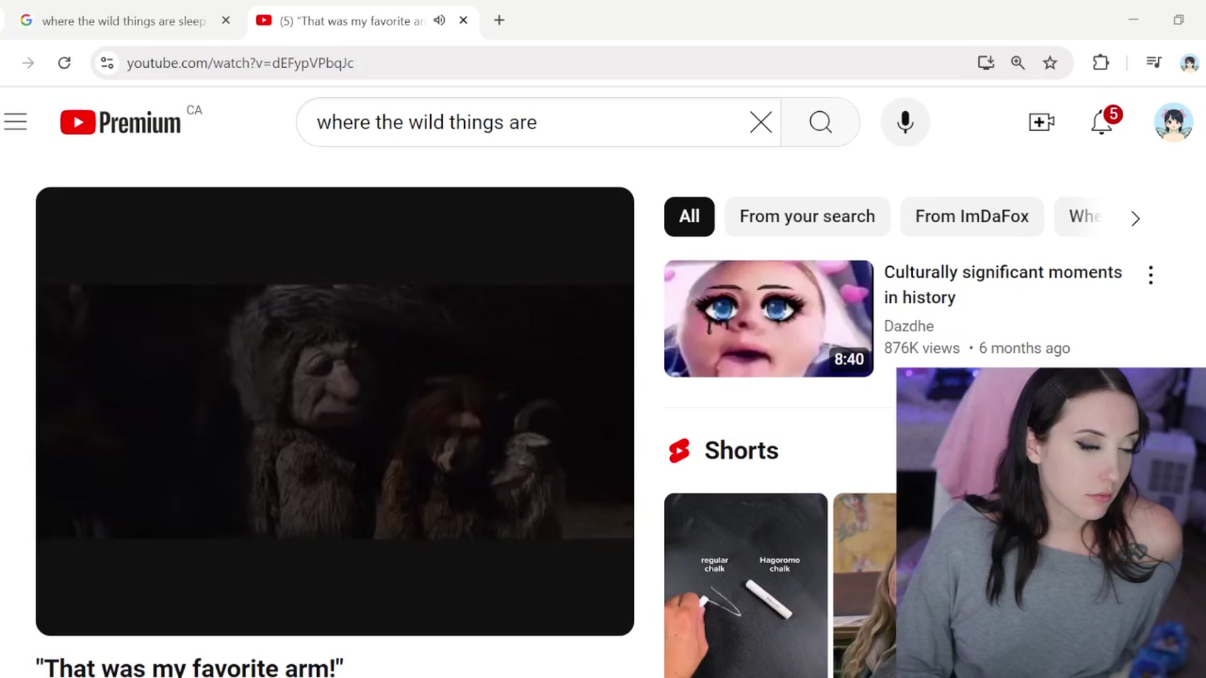
Task: Play the regular chalk vs Hagoromo short
Action: point(746,585)
